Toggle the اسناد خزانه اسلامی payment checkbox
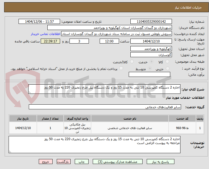209x169 pixels. point(121,68)
